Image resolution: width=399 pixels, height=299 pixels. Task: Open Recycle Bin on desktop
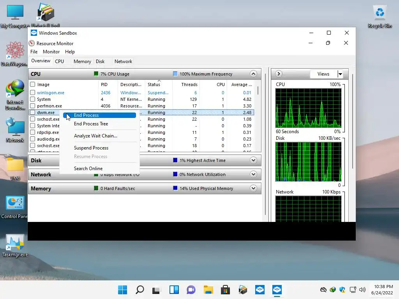click(380, 16)
